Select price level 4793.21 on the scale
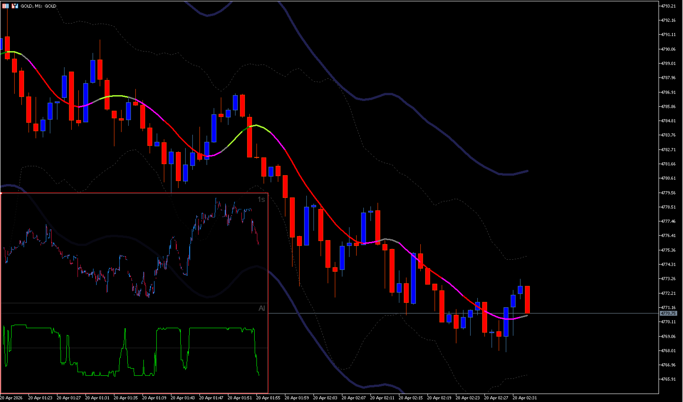This screenshot has height=402, width=683. pyautogui.click(x=669, y=6)
